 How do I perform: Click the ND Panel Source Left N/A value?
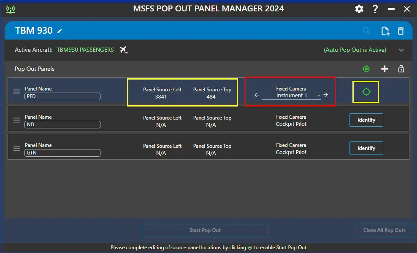point(161,125)
